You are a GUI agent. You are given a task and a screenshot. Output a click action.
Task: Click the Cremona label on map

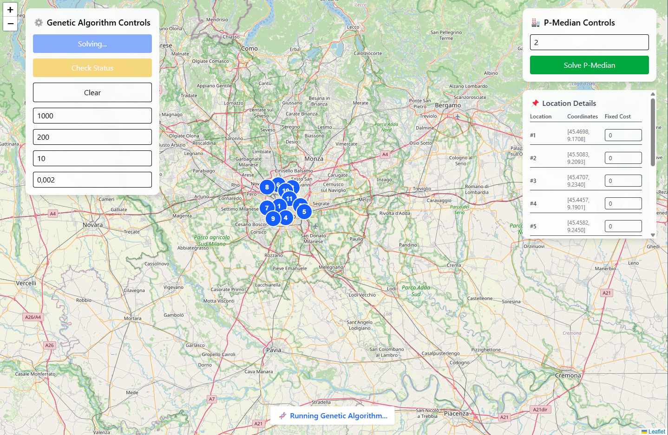pyautogui.click(x=568, y=376)
